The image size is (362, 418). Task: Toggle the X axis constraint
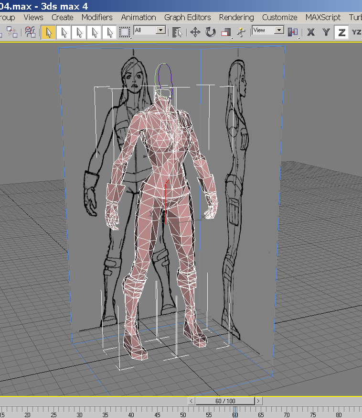311,32
